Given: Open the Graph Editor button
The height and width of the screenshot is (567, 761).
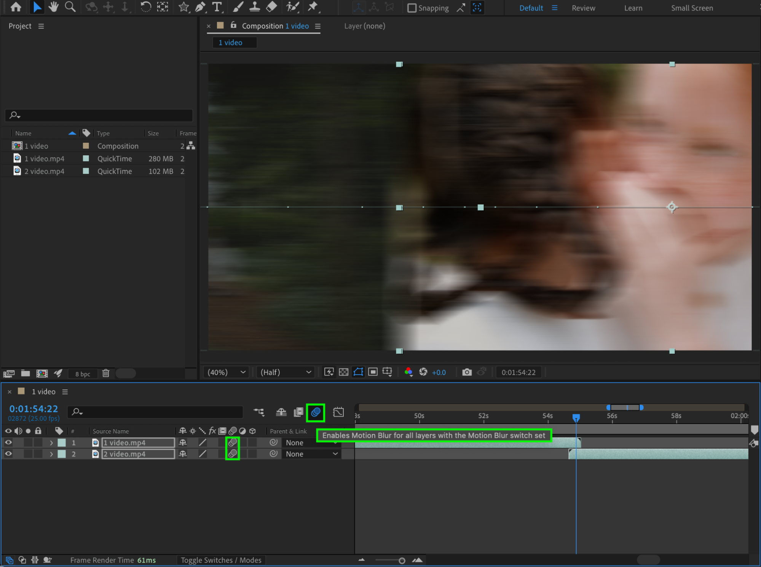Looking at the screenshot, I should [x=338, y=412].
